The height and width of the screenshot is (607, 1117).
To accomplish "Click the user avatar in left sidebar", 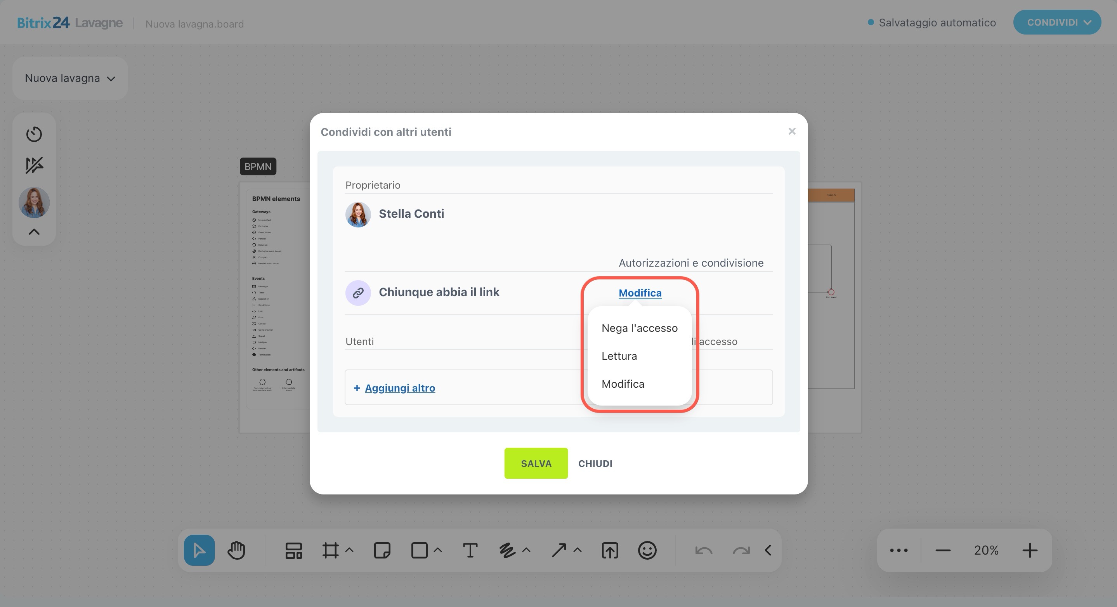I will 34,203.
